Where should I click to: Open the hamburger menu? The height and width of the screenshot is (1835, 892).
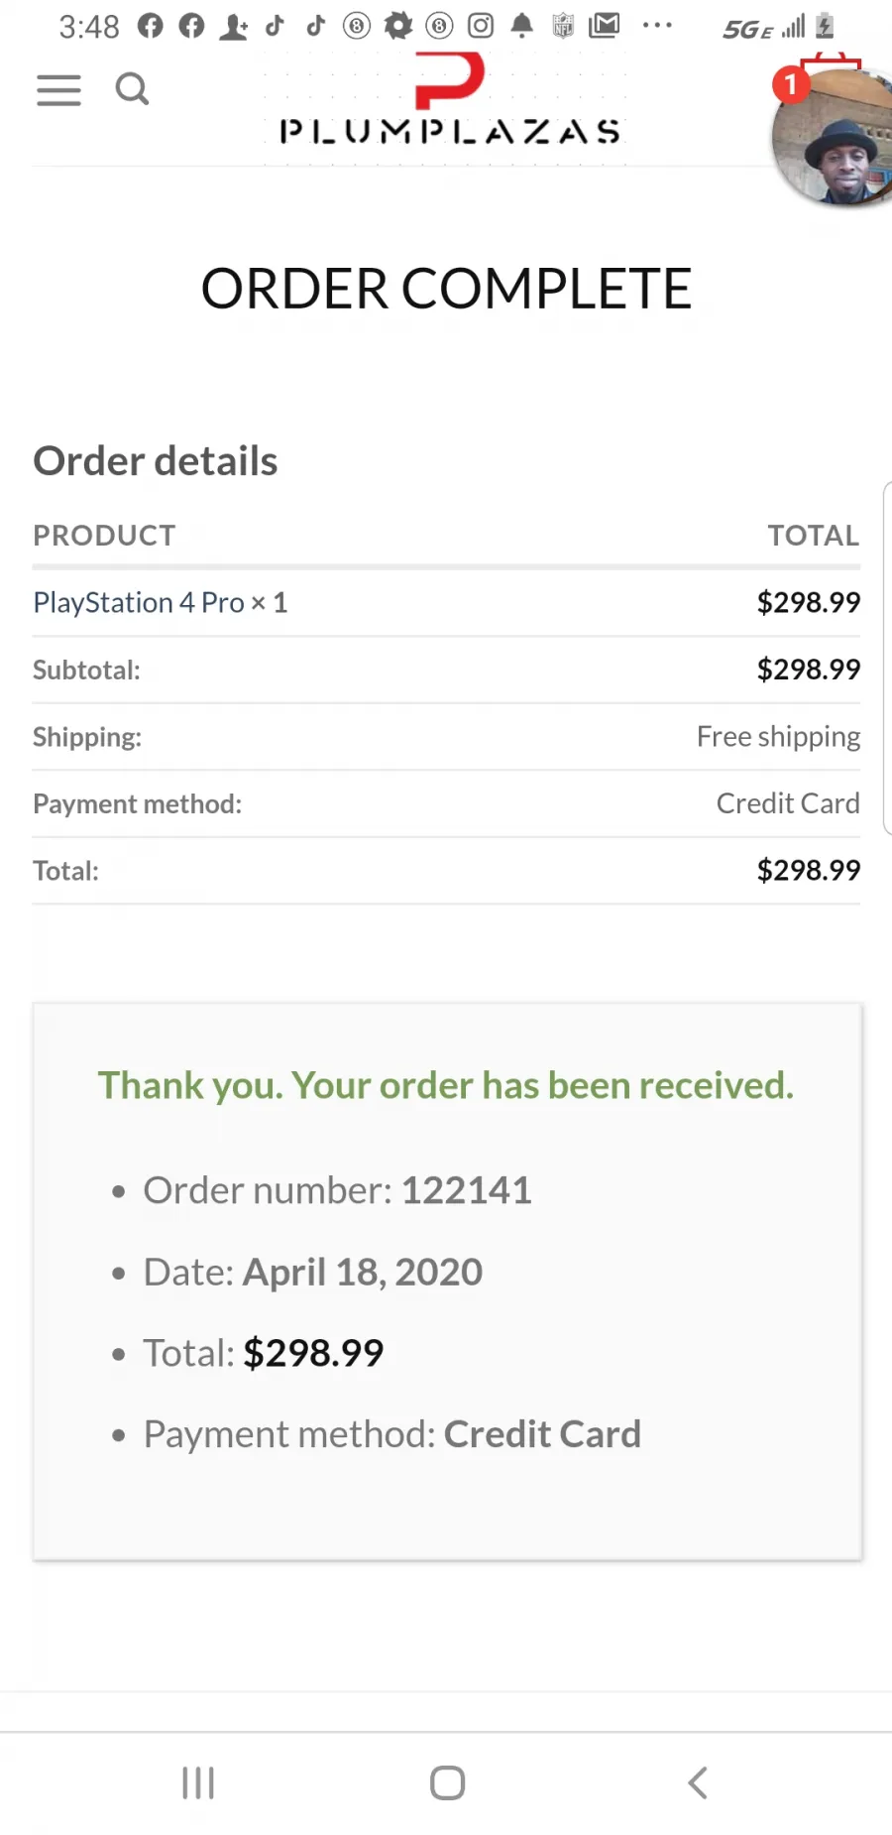58,90
